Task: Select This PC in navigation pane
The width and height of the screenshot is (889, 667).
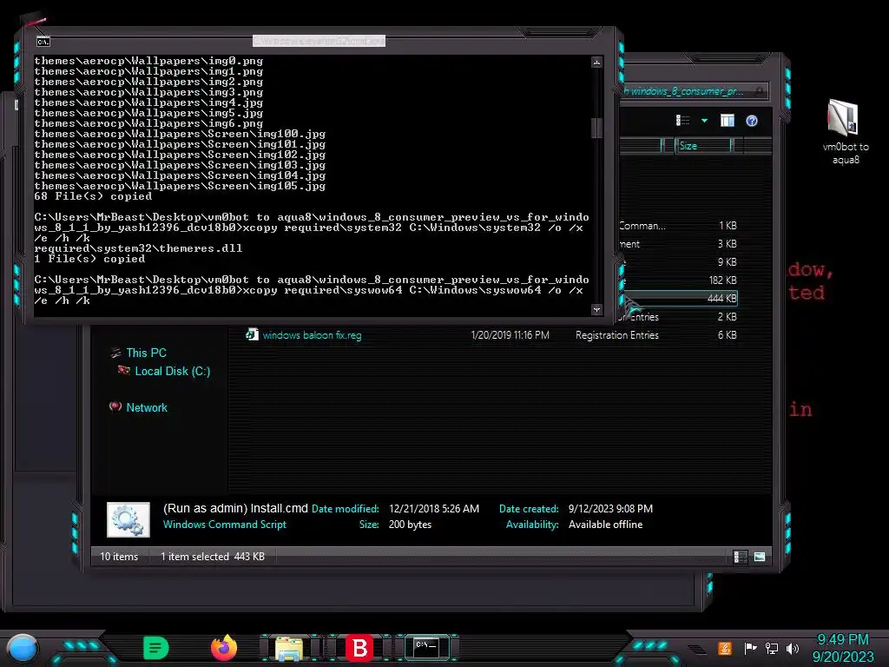Action: 146,353
